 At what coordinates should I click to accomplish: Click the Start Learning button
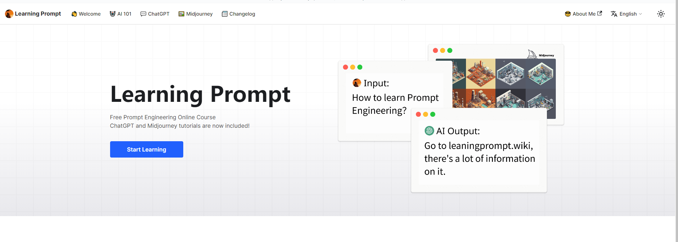point(147,149)
